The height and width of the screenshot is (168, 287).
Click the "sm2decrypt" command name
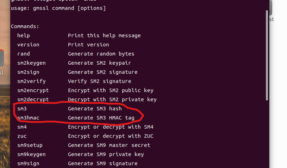tap(33, 99)
